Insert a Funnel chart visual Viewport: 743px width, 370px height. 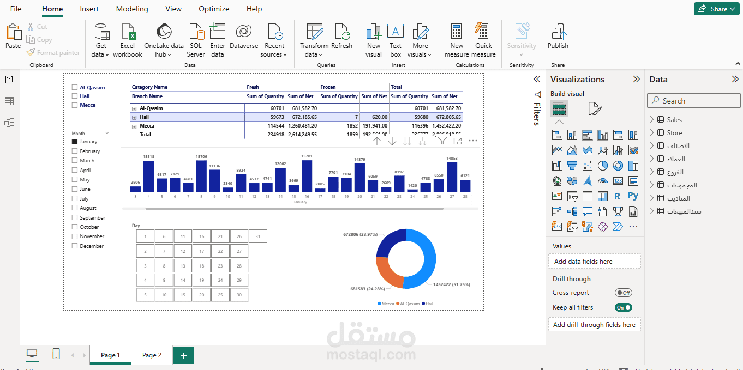(572, 166)
